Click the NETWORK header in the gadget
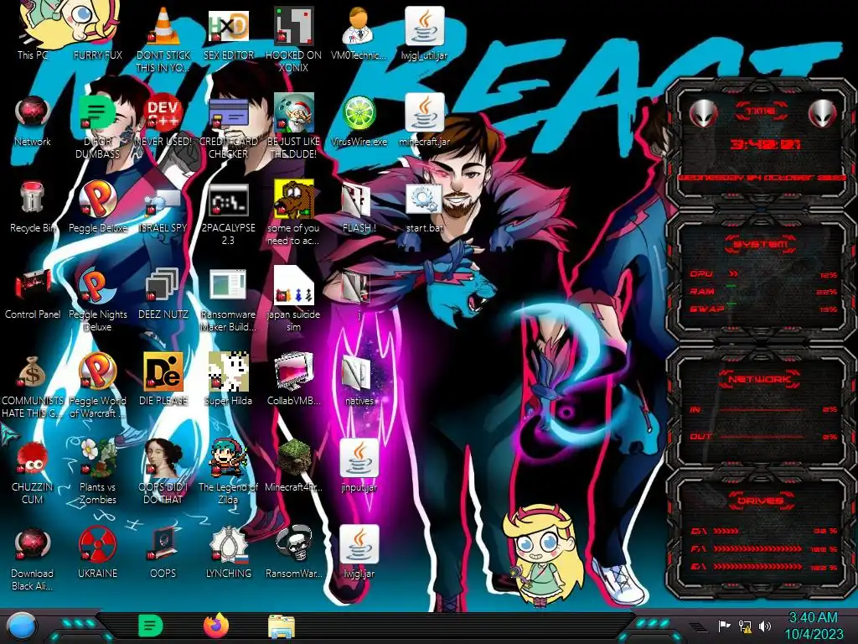The image size is (858, 644). [x=761, y=379]
